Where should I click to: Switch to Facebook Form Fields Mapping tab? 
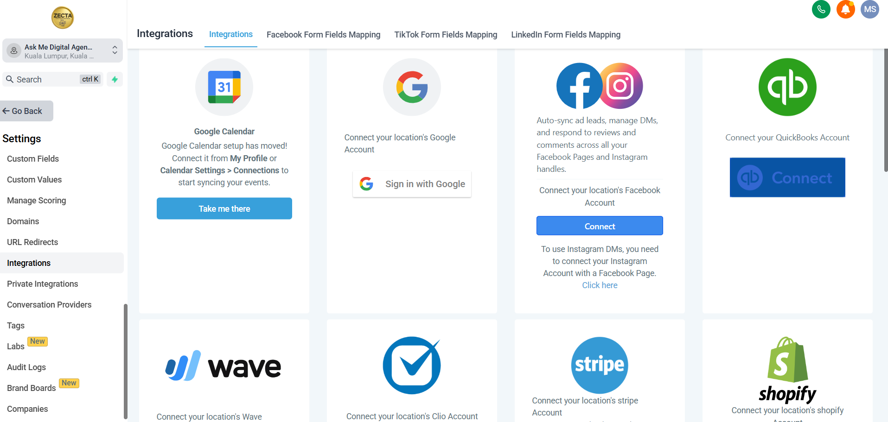(x=323, y=35)
